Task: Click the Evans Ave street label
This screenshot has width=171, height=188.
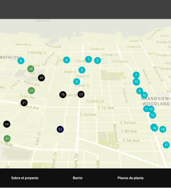Action: 27,96
